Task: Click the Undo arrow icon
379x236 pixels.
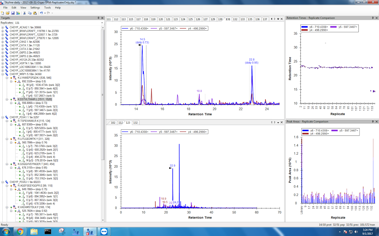Action: click(41, 13)
